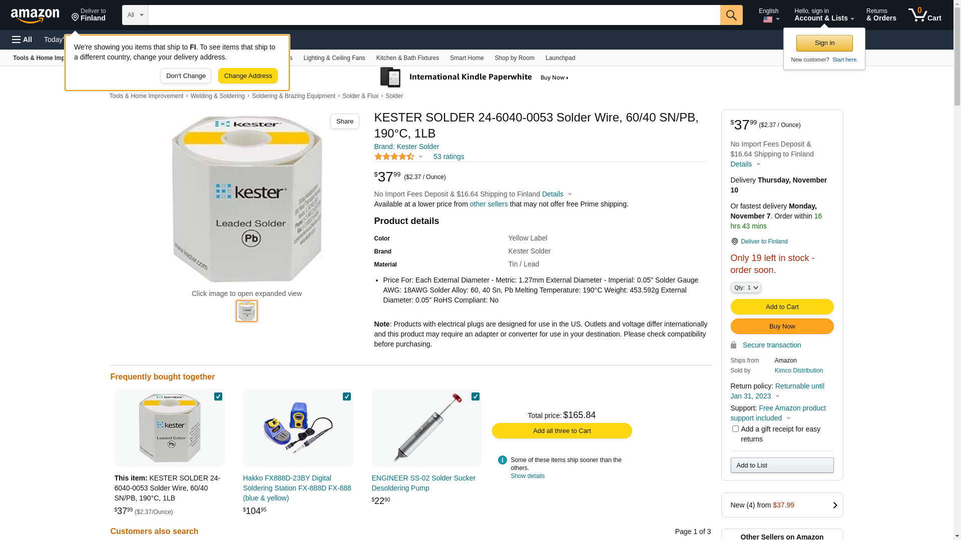Open the Lighting & Ceiling Fans menu

point(334,58)
